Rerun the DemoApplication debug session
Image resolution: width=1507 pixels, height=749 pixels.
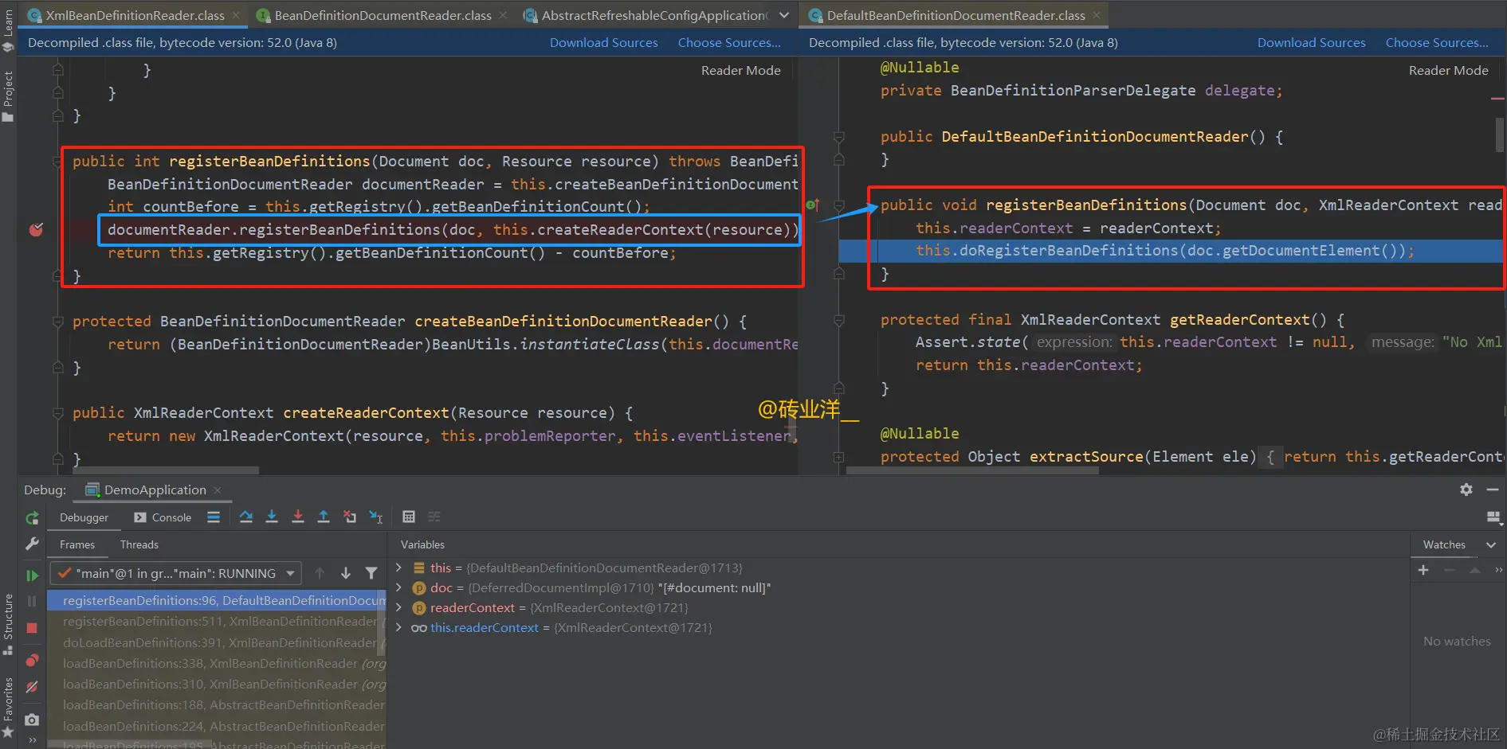tap(32, 518)
